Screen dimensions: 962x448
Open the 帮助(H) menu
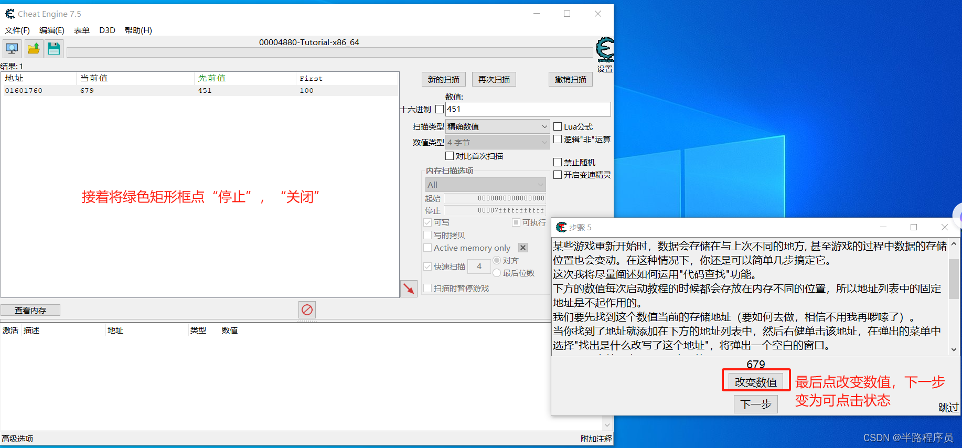point(138,30)
